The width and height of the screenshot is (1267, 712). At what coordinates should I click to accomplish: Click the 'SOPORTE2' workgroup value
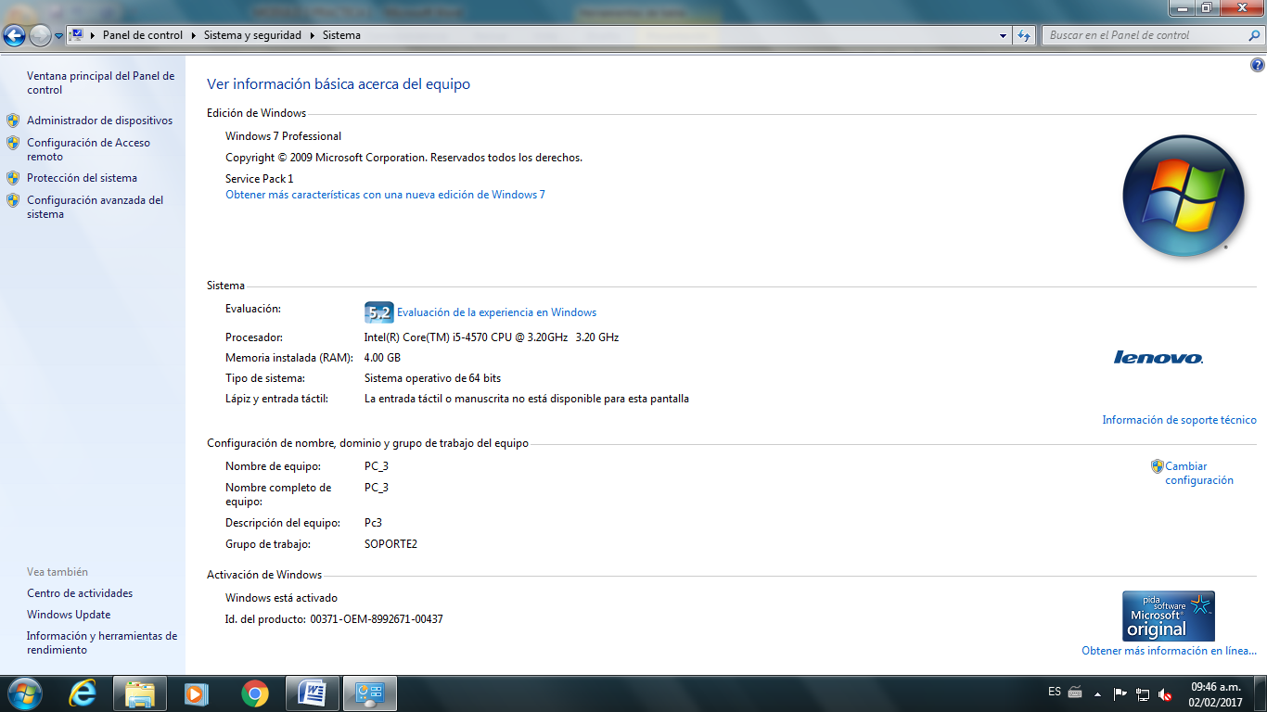pyautogui.click(x=390, y=544)
